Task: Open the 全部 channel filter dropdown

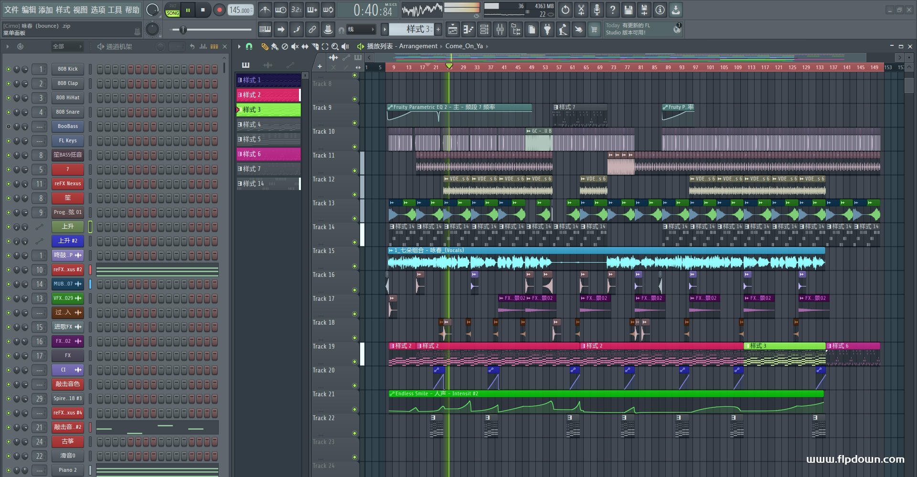Action: coord(67,46)
